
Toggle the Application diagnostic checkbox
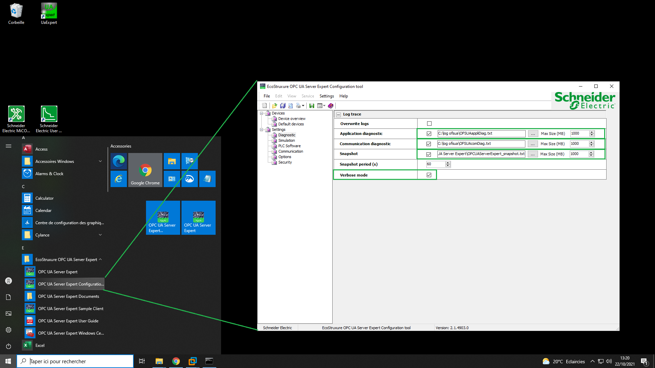(429, 134)
